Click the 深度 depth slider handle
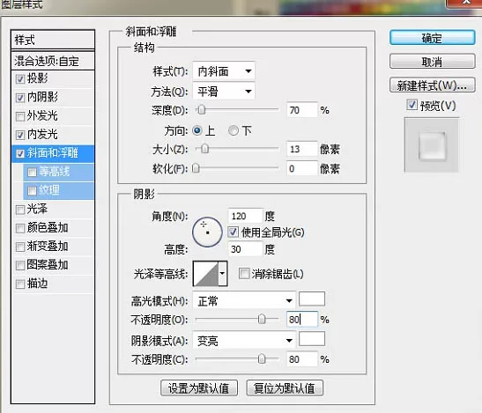Image resolution: width=482 pixels, height=413 pixels. coord(201,110)
